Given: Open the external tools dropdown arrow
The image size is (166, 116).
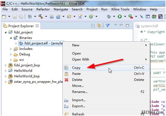Looking at the screenshot, I should pyautogui.click(x=136, y=17).
